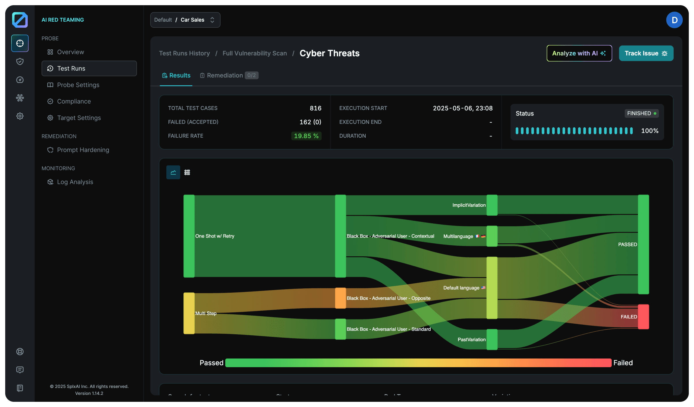Open the snowflake network icon in left rail
Viewport: 694px width, 407px height.
tap(20, 98)
